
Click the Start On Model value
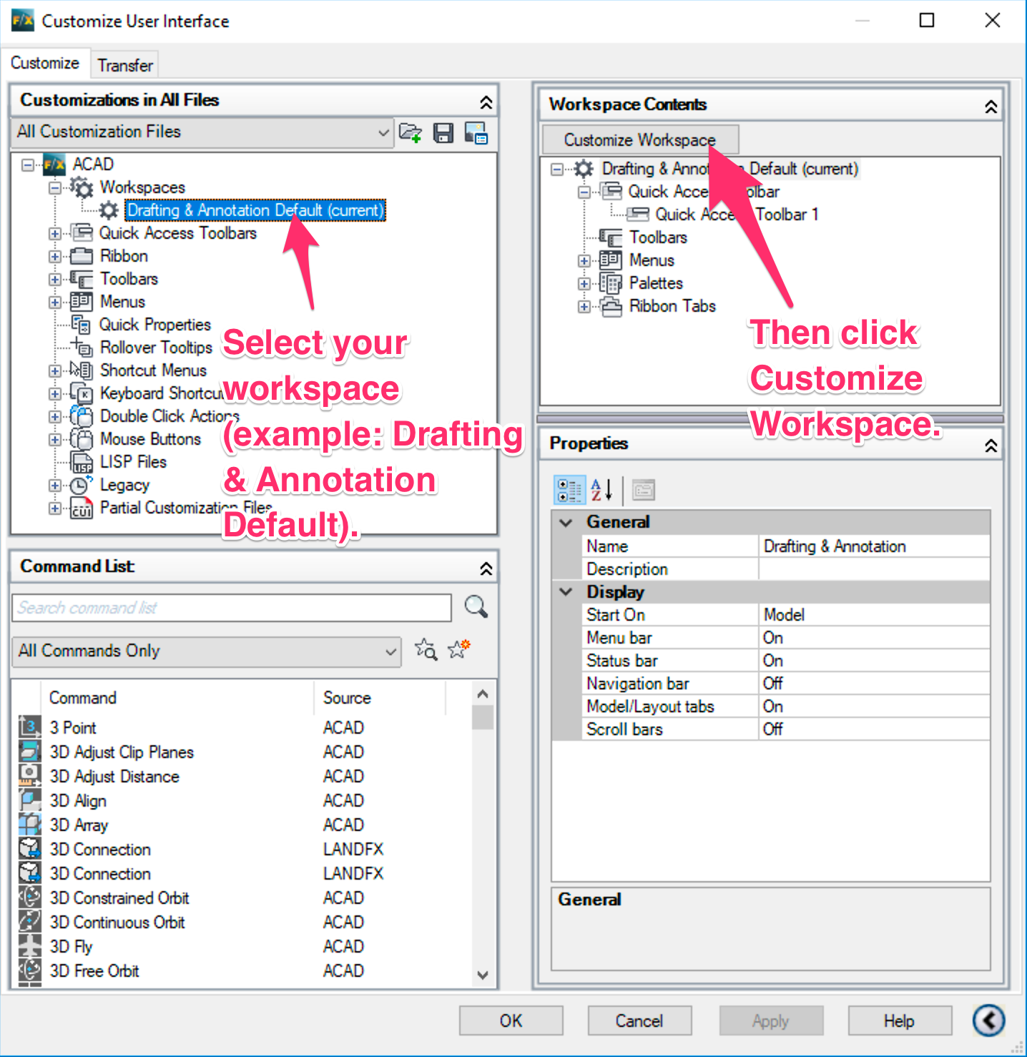(x=874, y=615)
